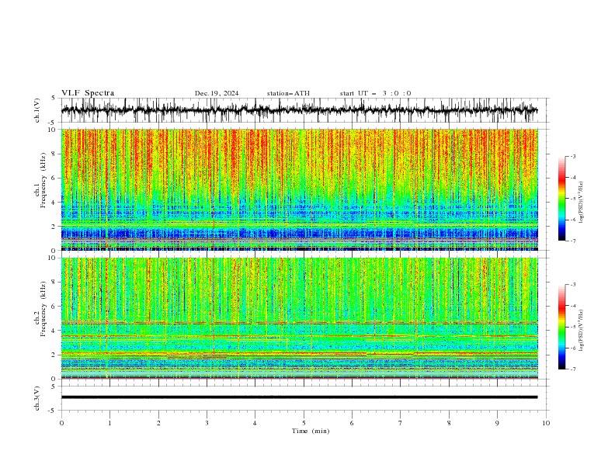
Task: Click time axis tick label "4"
Action: 255,423
